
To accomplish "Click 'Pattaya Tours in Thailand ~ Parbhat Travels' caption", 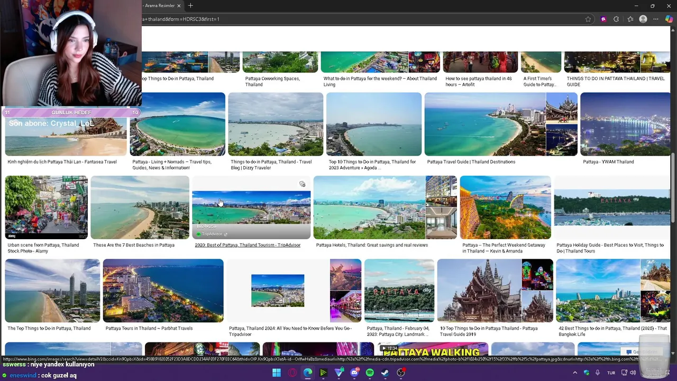I will (149, 328).
